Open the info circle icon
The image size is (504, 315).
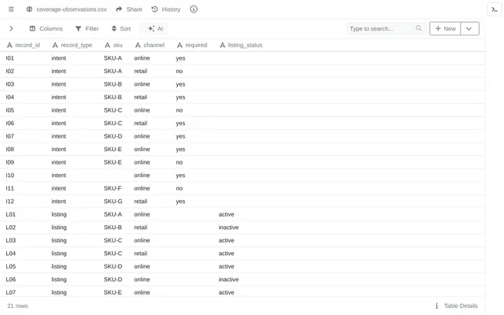pos(194,9)
